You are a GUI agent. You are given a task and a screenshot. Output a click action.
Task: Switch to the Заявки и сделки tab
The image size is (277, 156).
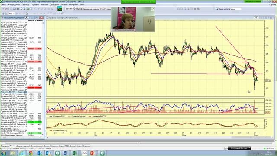[x=23, y=146]
